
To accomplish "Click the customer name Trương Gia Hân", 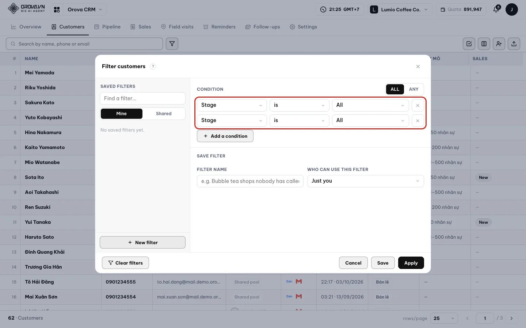I will pos(43,267).
